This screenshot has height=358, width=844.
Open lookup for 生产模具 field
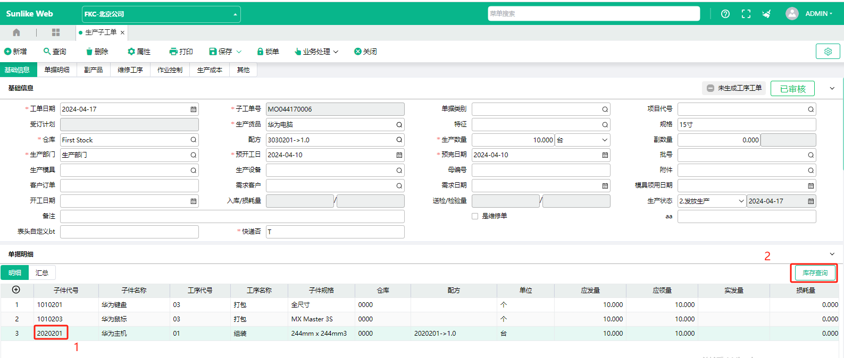point(194,171)
